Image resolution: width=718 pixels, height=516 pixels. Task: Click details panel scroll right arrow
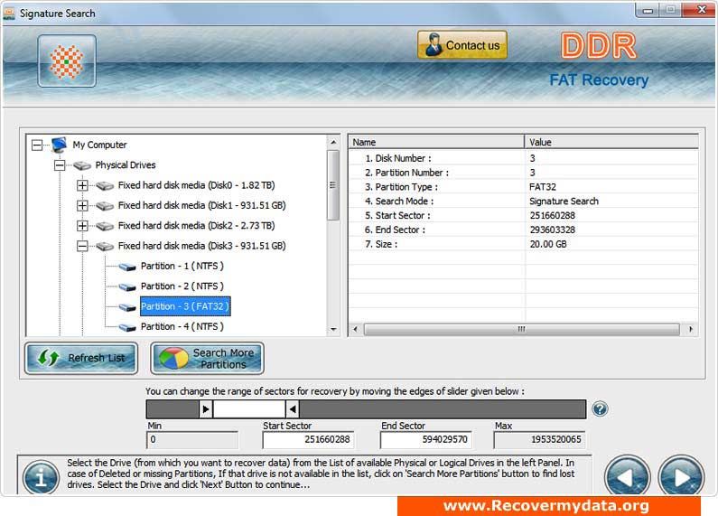(691, 329)
